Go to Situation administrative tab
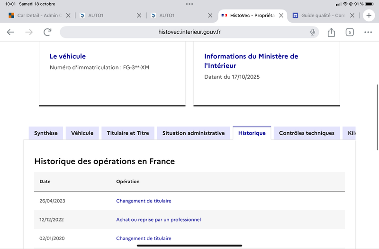This screenshot has width=379, height=249. click(x=193, y=133)
